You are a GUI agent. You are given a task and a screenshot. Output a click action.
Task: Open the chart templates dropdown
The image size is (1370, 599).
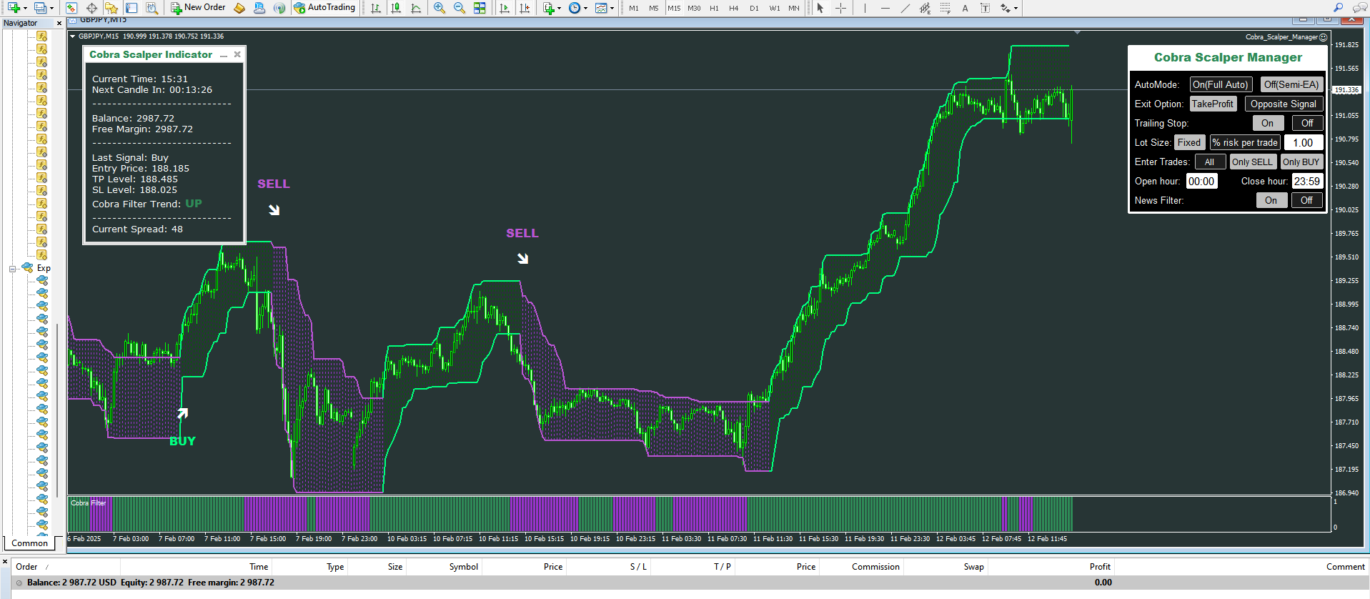click(605, 8)
